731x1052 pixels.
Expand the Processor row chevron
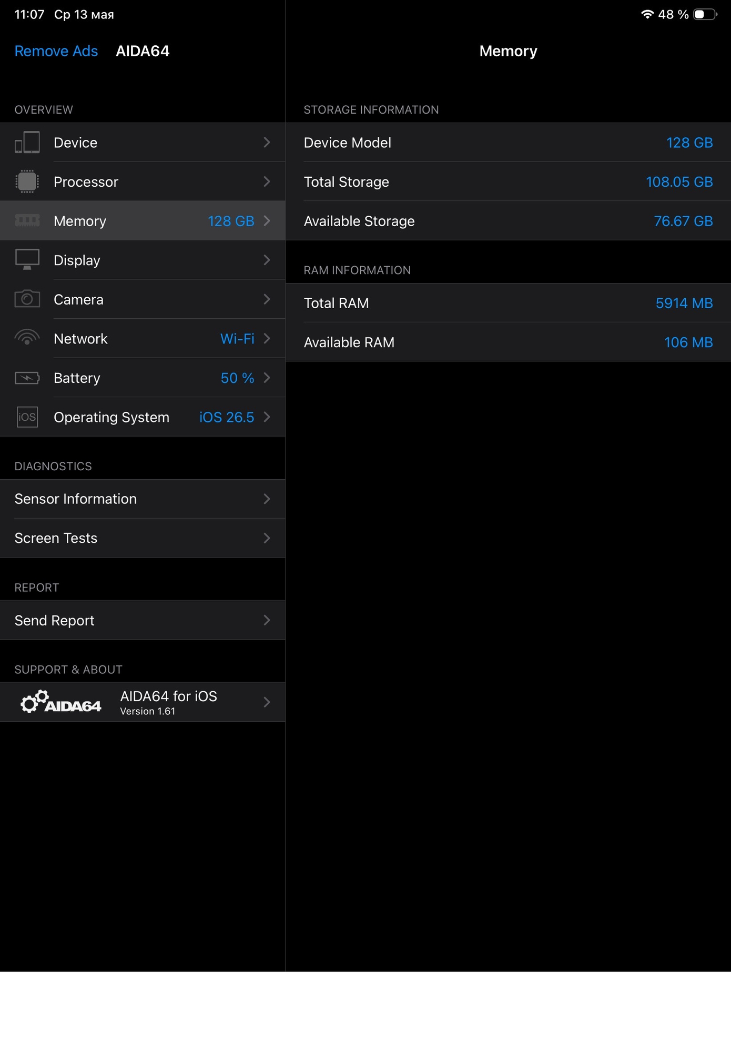pos(267,181)
